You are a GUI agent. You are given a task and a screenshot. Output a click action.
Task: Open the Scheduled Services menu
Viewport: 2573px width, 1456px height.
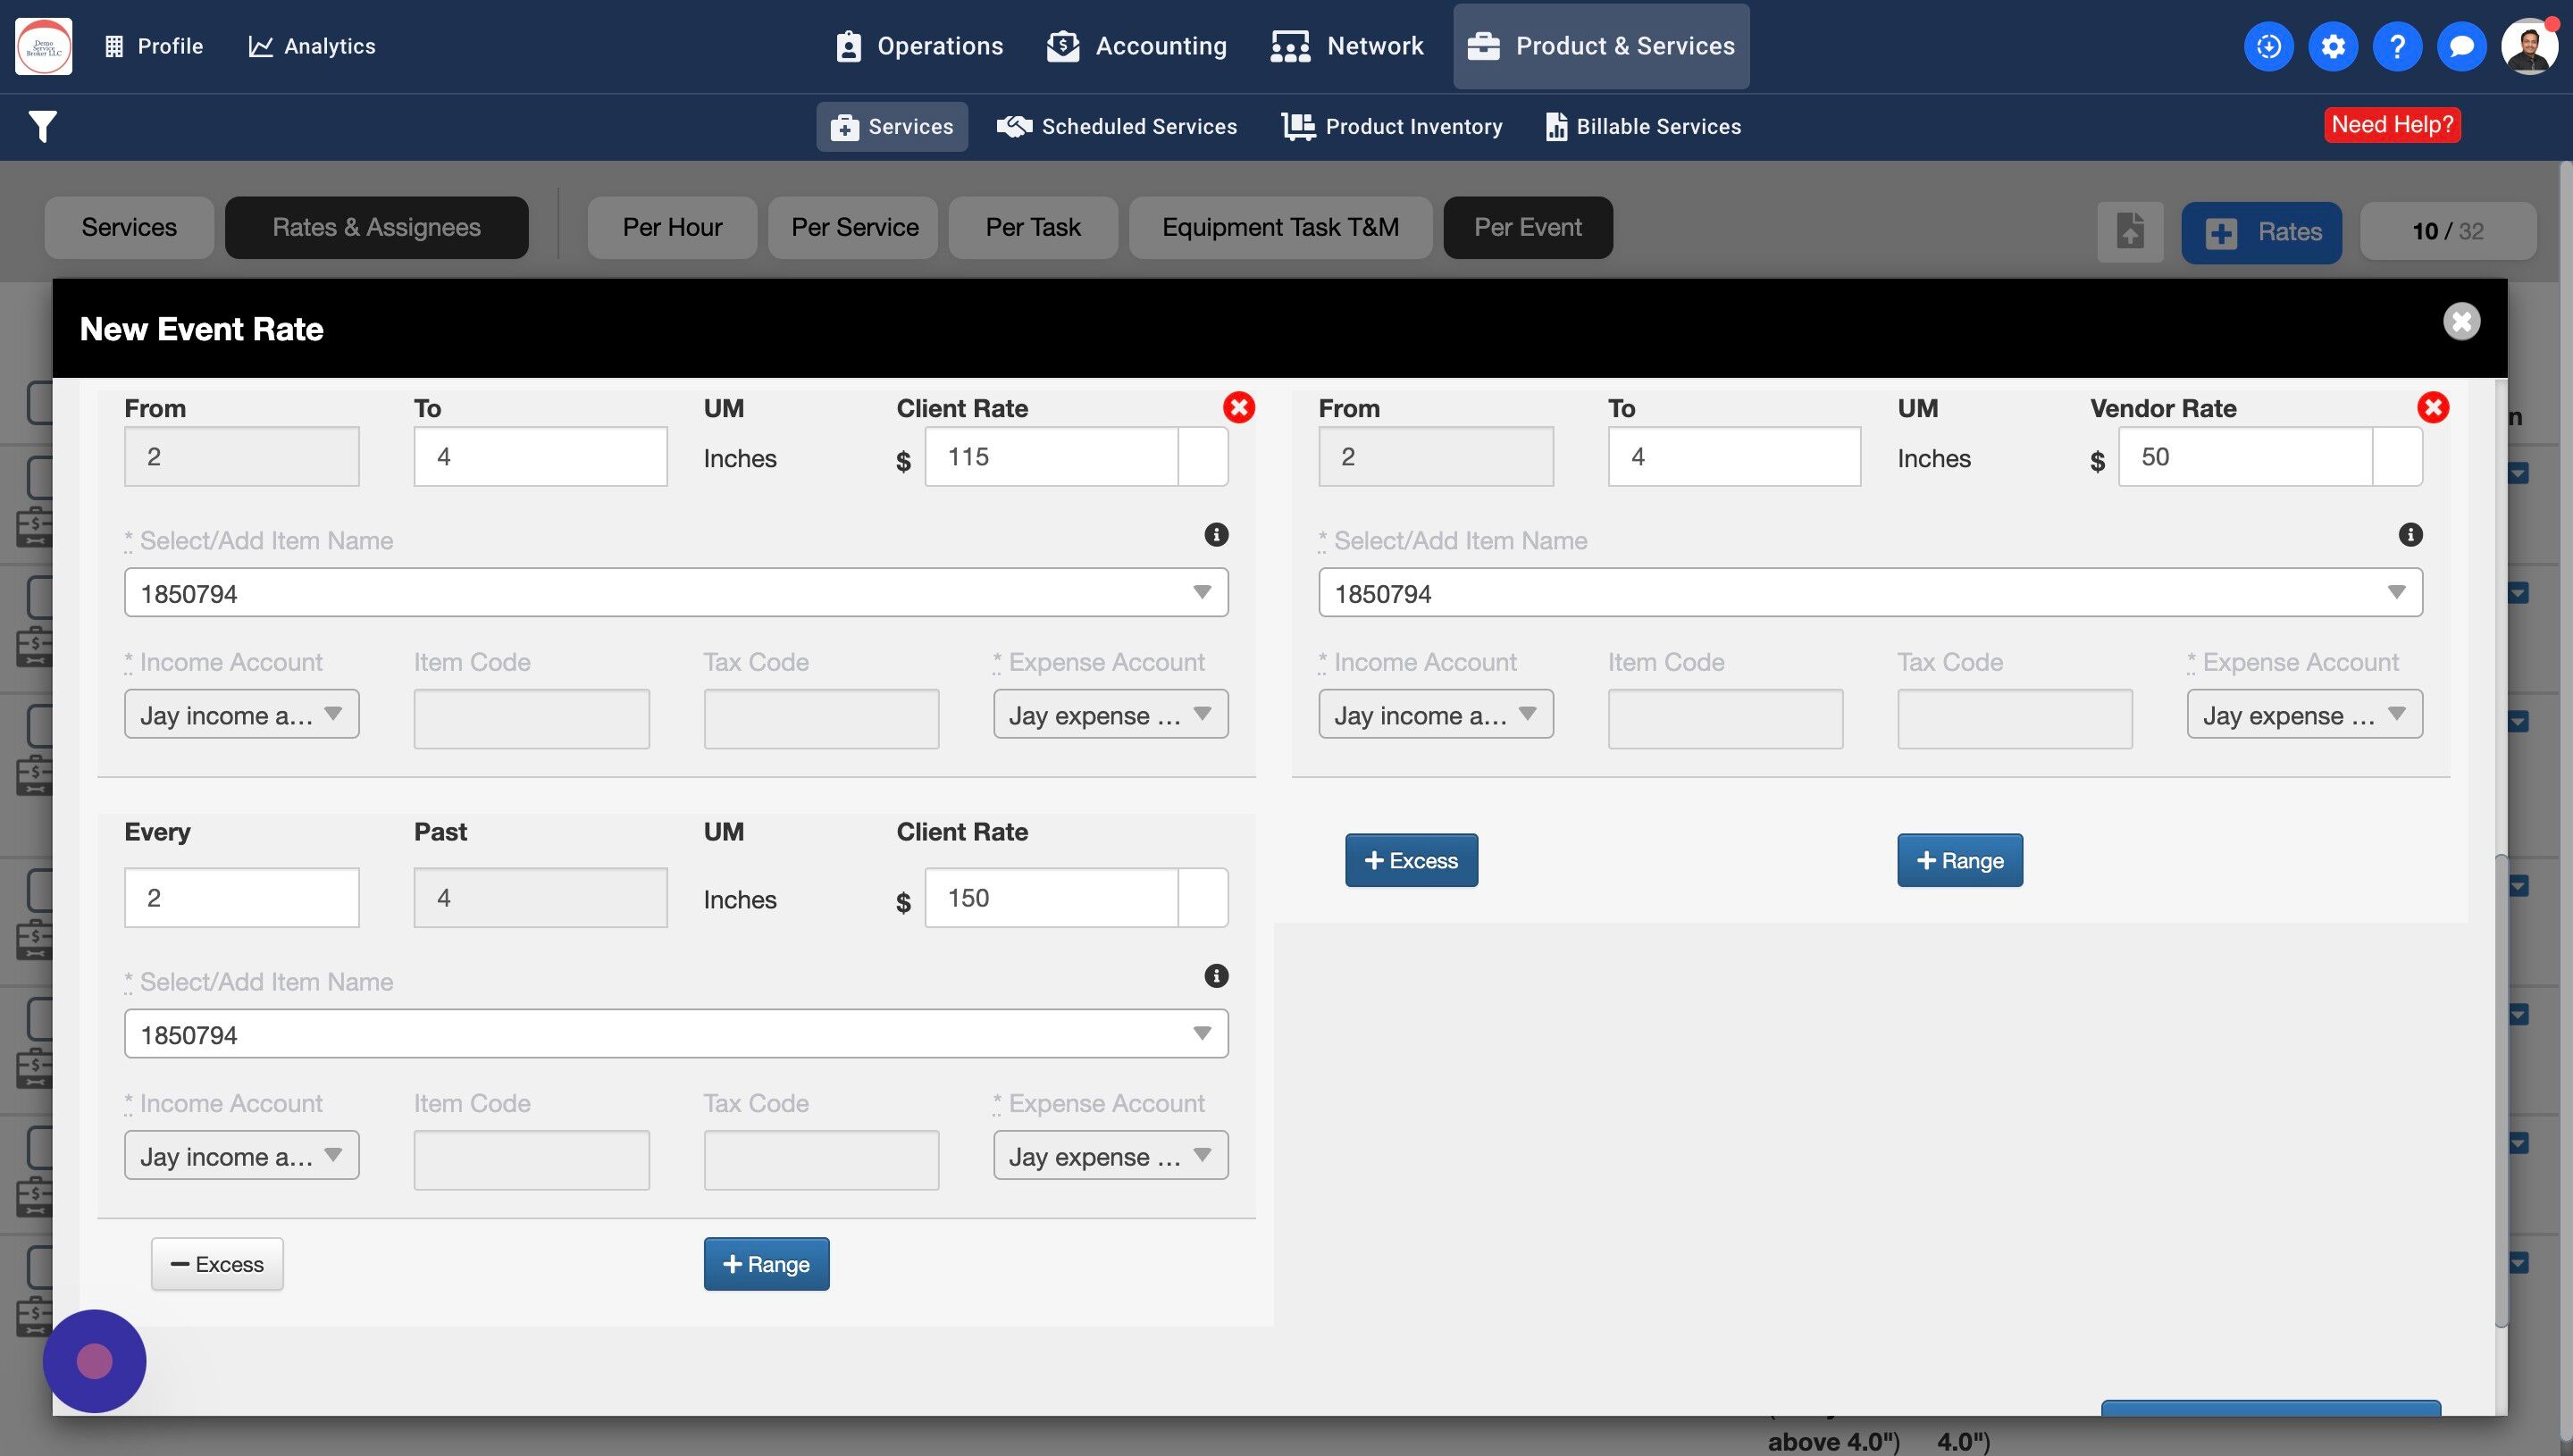(1117, 127)
